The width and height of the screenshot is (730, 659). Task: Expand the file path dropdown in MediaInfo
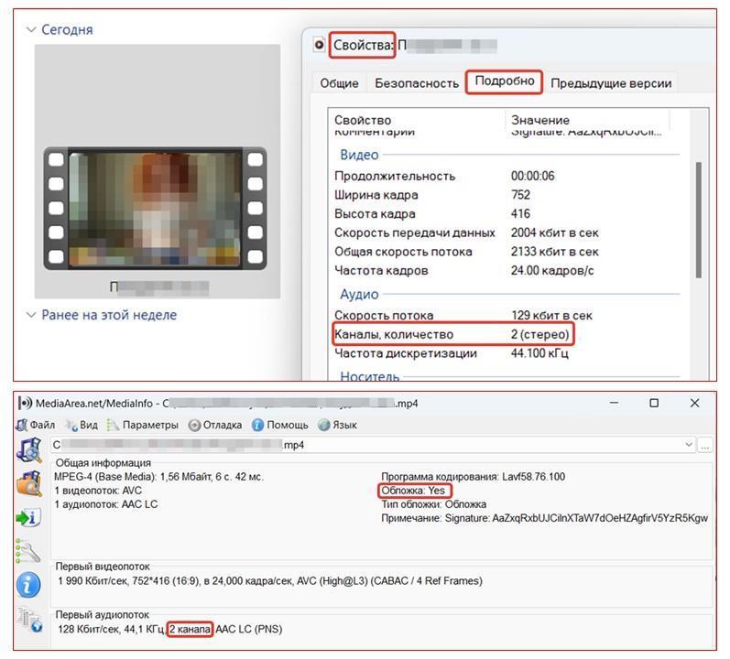689,445
